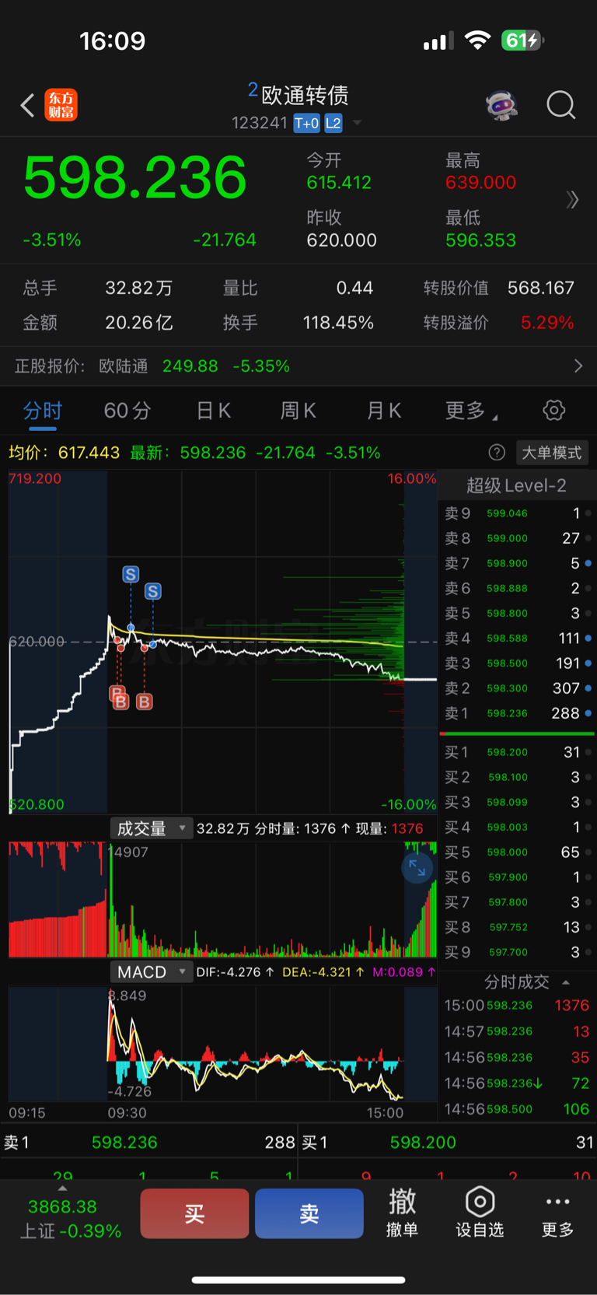The image size is (597, 1295).
Task: Tap the L2 badge
Action: [x=333, y=123]
